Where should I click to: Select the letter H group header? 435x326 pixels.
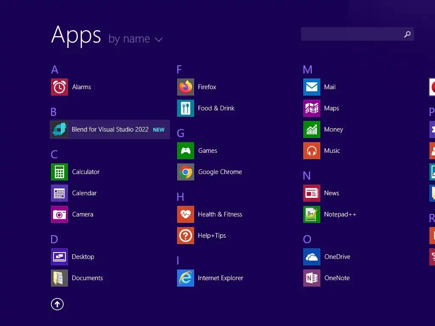180,197
